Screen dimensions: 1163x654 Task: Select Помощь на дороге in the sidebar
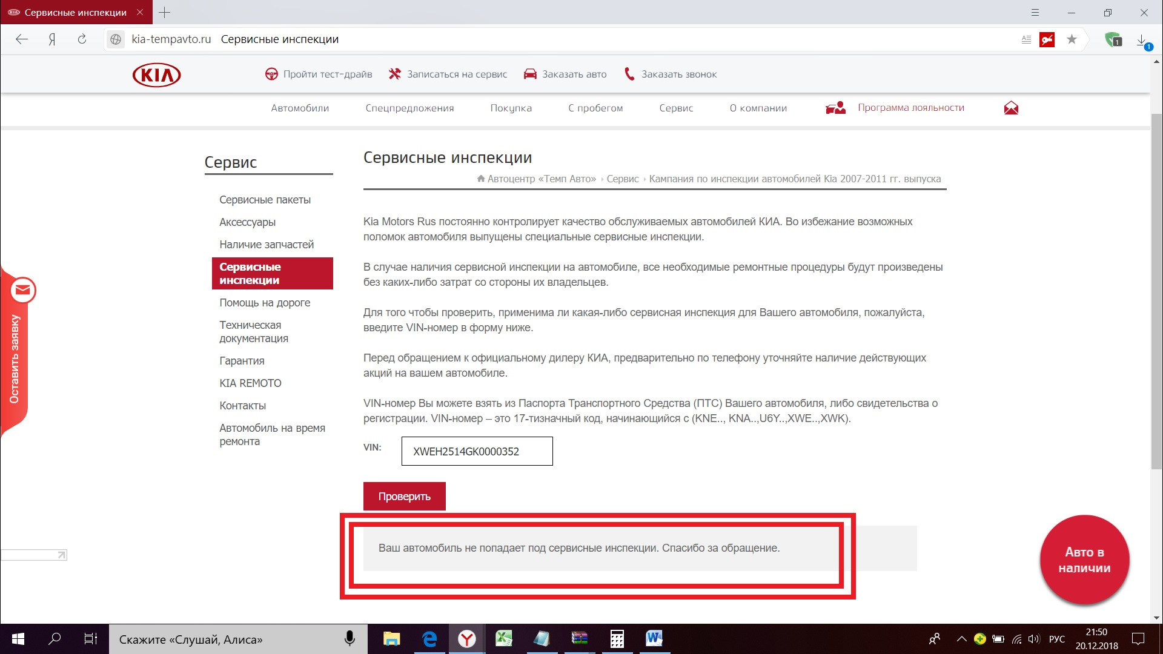click(x=265, y=303)
